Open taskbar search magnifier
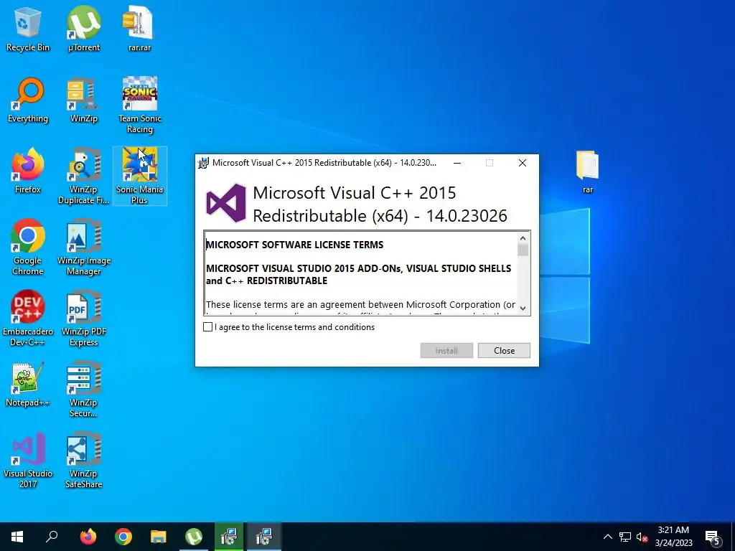This screenshot has width=735, height=551. click(52, 537)
